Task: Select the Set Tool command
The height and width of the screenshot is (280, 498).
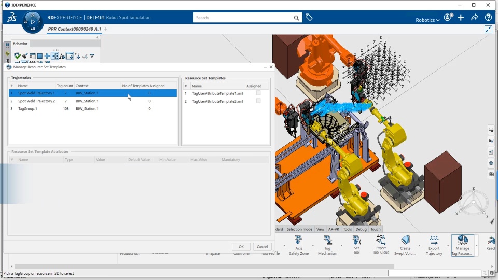Action: pos(356,245)
